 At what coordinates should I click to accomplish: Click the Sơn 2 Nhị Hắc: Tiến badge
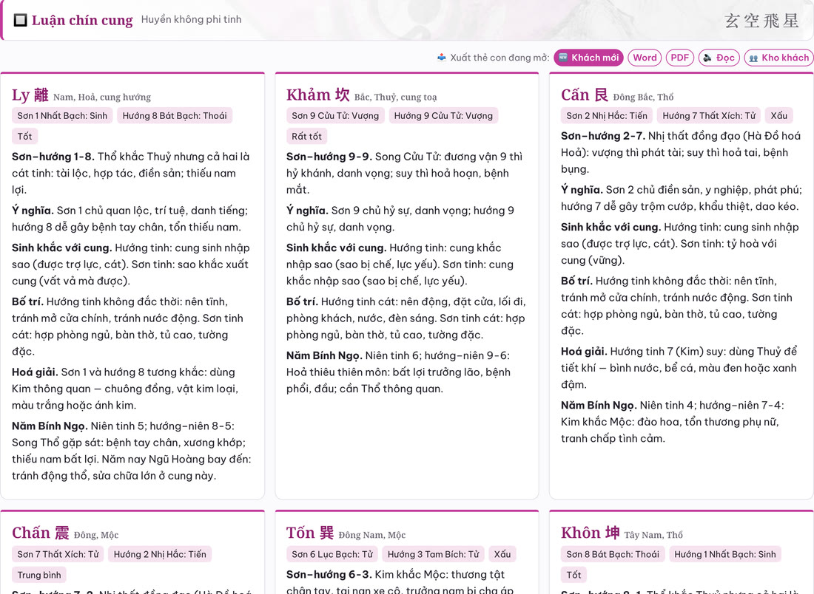point(607,115)
